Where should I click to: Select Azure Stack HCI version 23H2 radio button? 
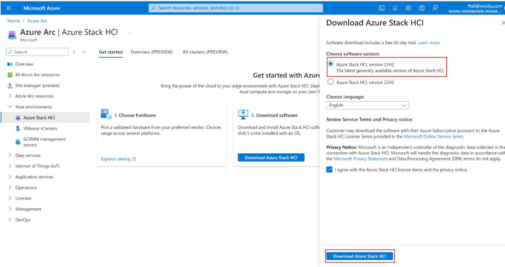(330, 64)
